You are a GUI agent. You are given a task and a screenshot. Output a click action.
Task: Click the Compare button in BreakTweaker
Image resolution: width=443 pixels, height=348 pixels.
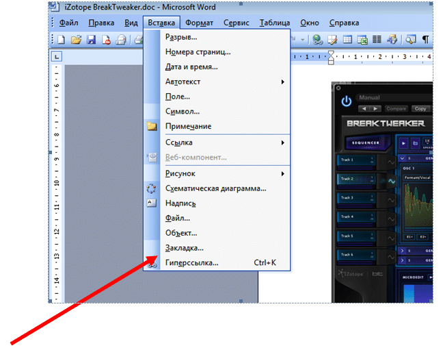tap(396, 109)
